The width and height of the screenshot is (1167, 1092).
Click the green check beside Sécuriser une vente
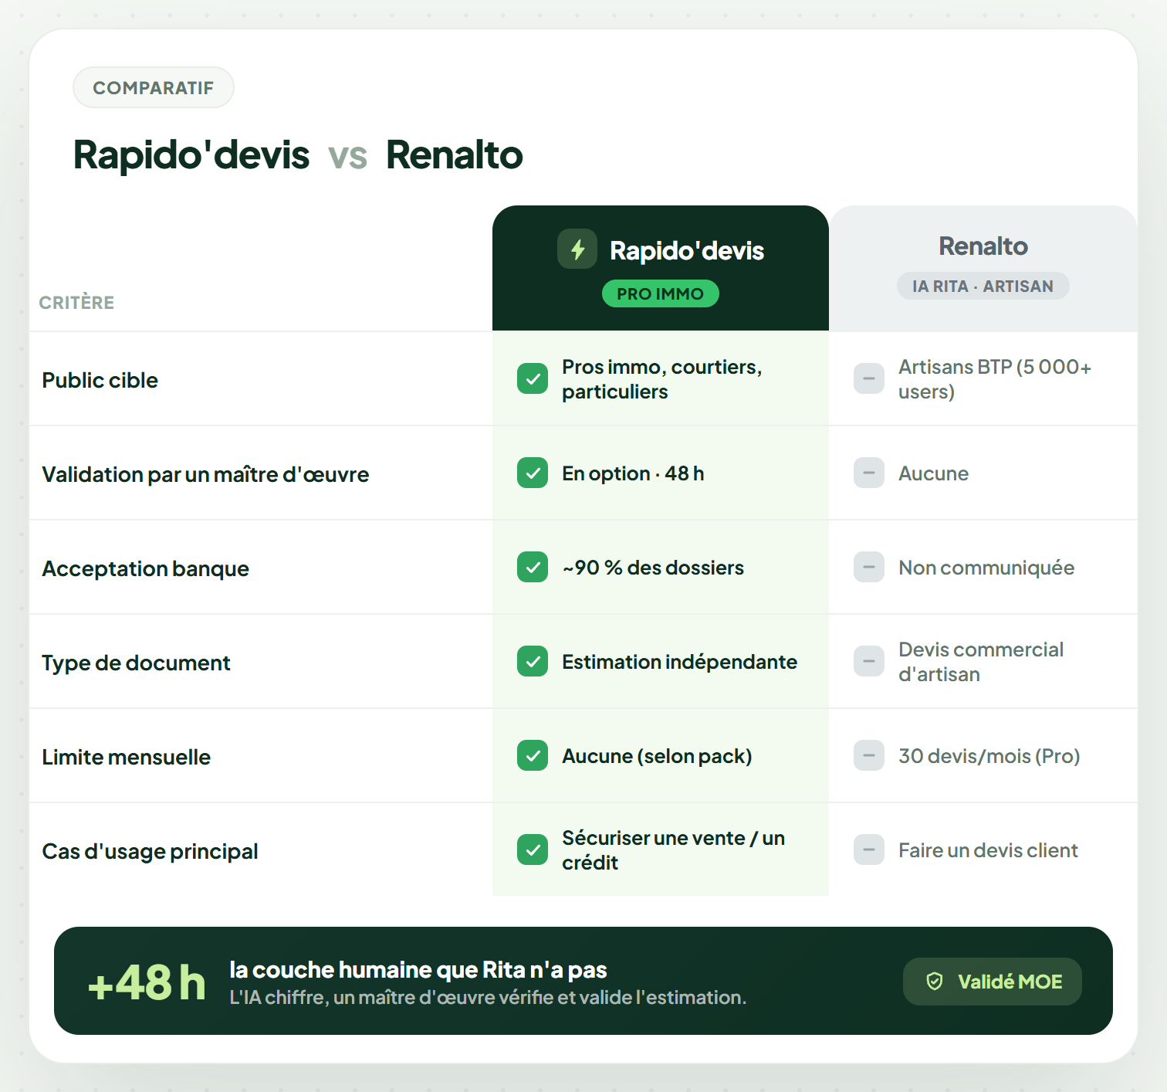tap(533, 850)
